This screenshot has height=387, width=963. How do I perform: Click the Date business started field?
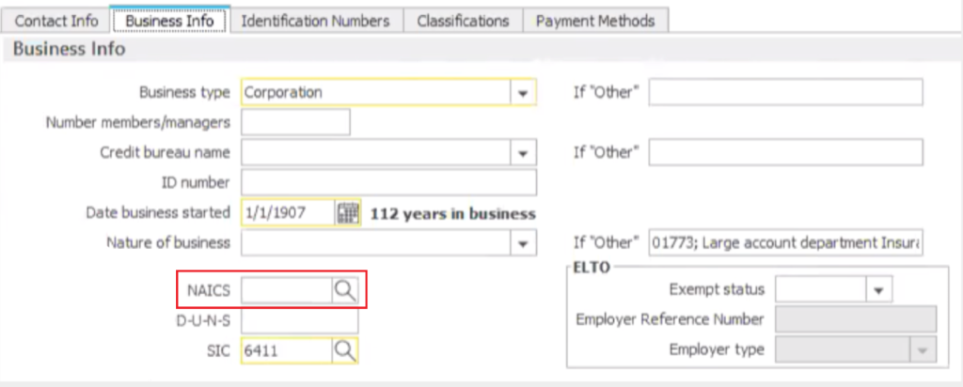point(288,213)
